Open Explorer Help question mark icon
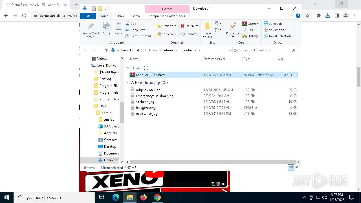 298,16
